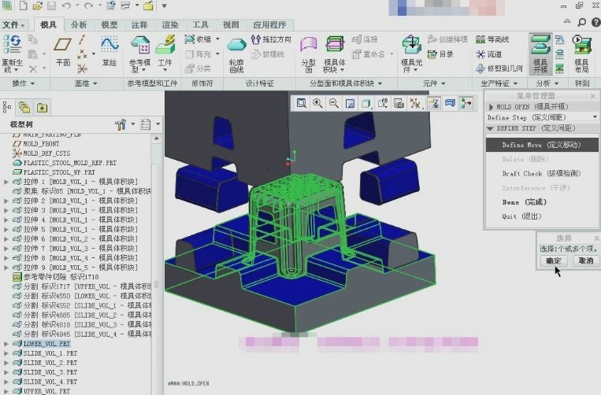This screenshot has height=395, width=601.
Task: Switch to the Favorites navigator tab
Action: [42, 108]
